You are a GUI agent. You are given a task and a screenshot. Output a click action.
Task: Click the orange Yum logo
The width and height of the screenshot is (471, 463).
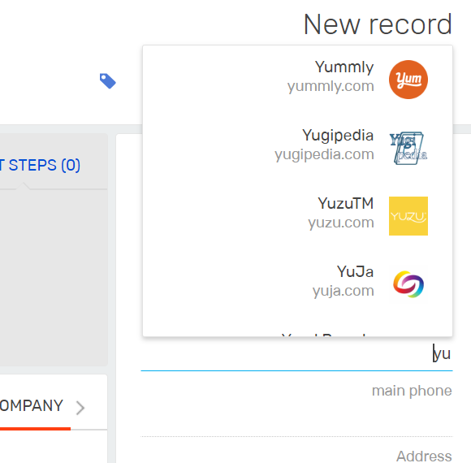[x=408, y=80]
